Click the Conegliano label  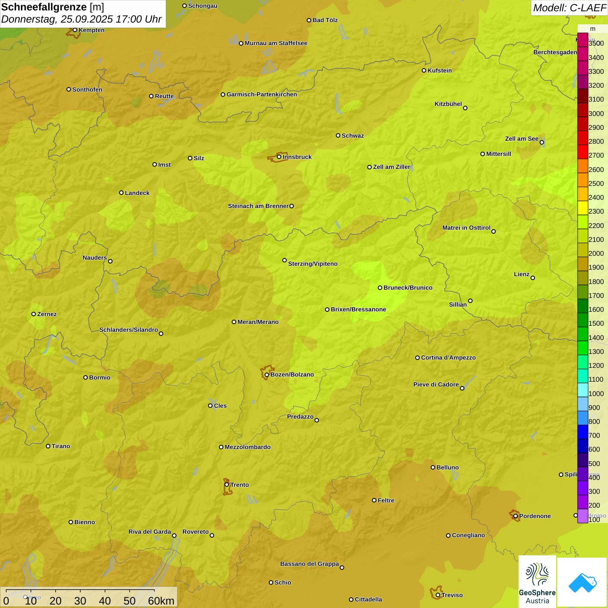tap(468, 535)
